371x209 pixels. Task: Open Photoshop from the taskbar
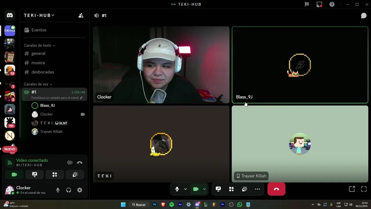point(154,205)
